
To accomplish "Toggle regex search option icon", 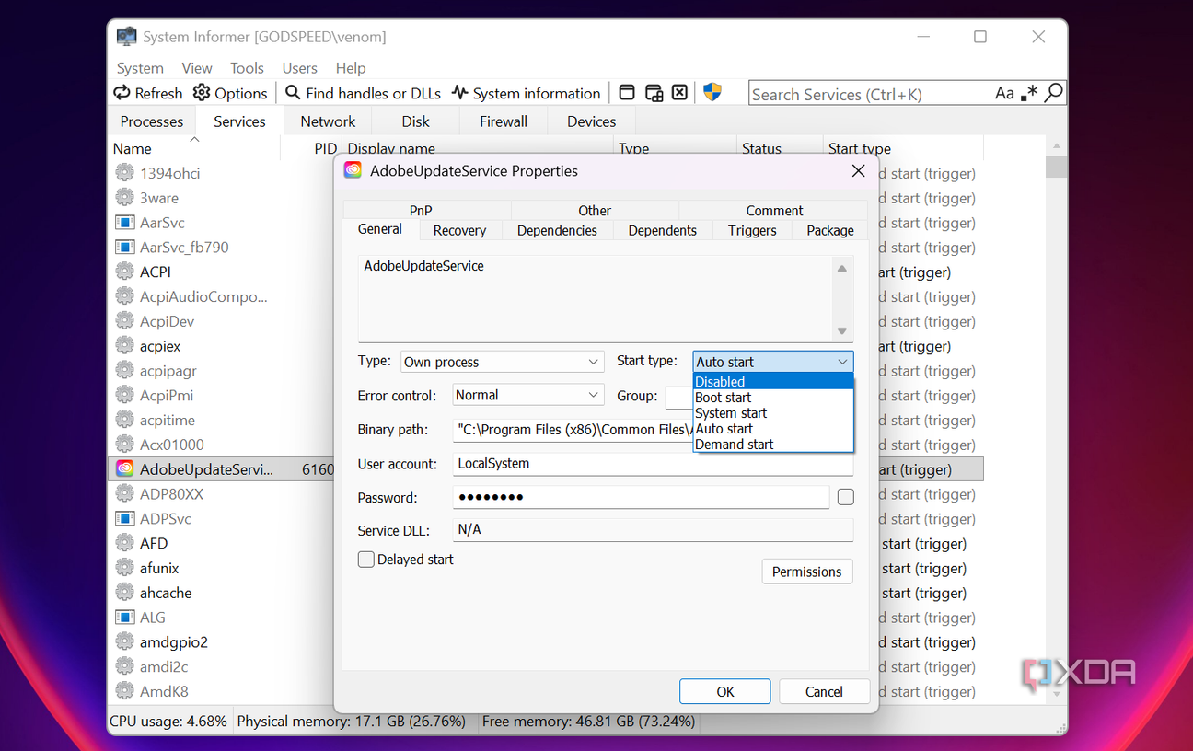I will pos(1030,93).
